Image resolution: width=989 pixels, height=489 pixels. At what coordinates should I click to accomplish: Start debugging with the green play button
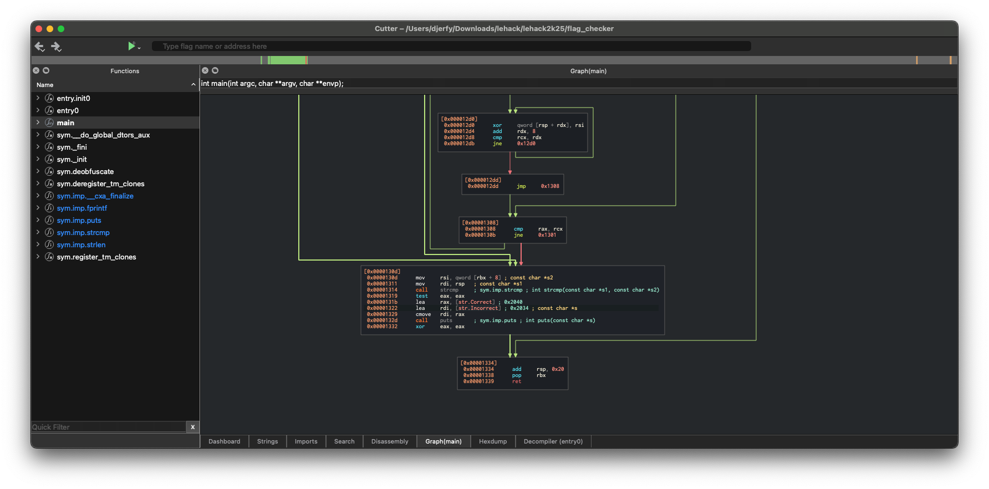click(x=131, y=46)
